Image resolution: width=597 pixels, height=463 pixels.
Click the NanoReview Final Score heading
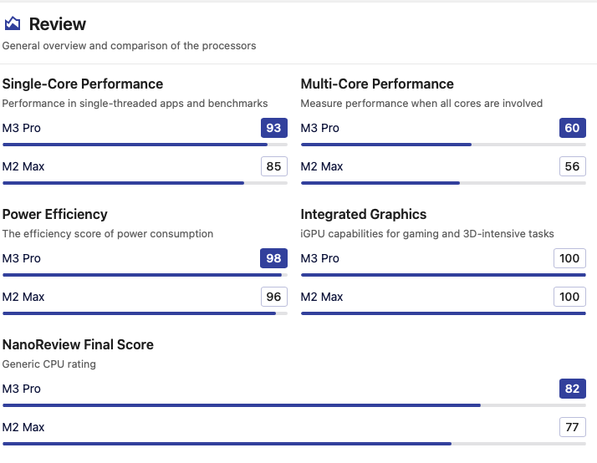point(78,344)
